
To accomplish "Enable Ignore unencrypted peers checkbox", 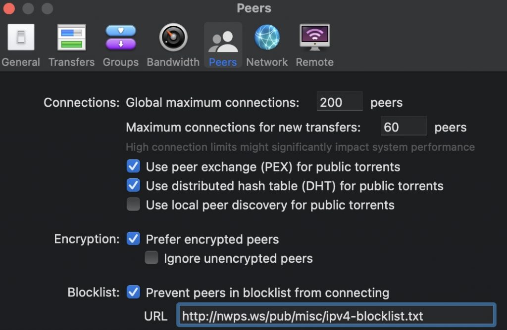I will point(152,258).
